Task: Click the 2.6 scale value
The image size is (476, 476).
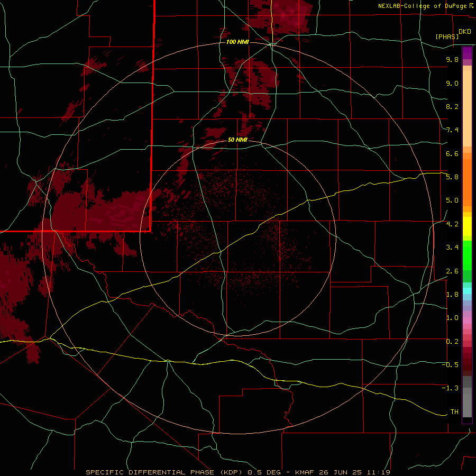Action: click(452, 271)
